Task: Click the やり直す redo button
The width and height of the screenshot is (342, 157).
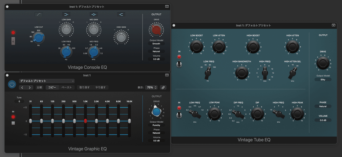Action: point(101,87)
